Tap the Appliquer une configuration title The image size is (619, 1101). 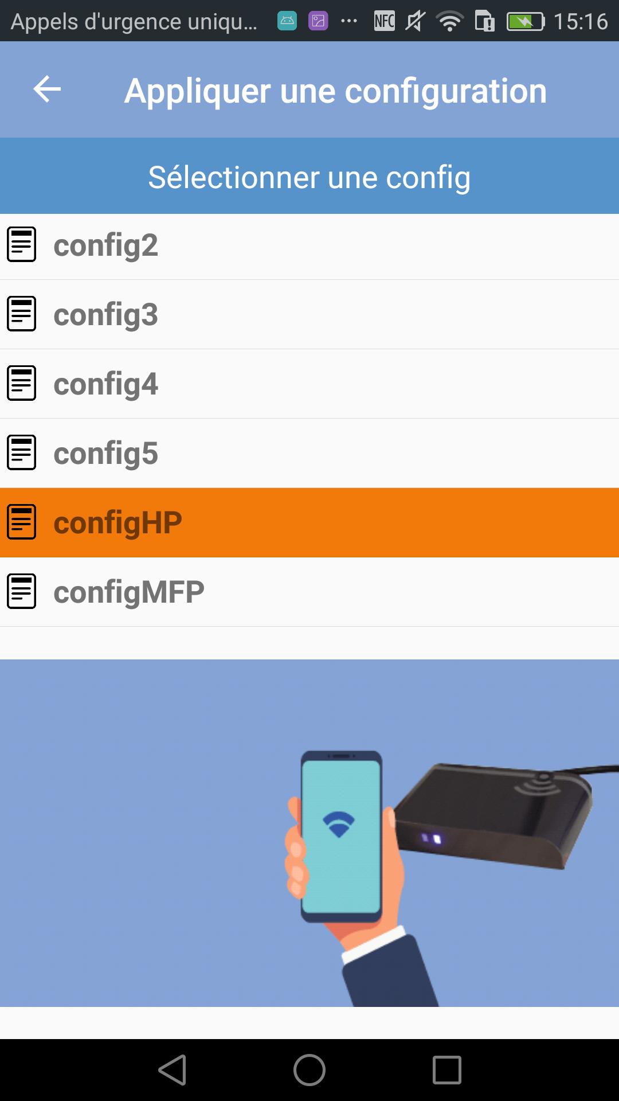coord(336,91)
